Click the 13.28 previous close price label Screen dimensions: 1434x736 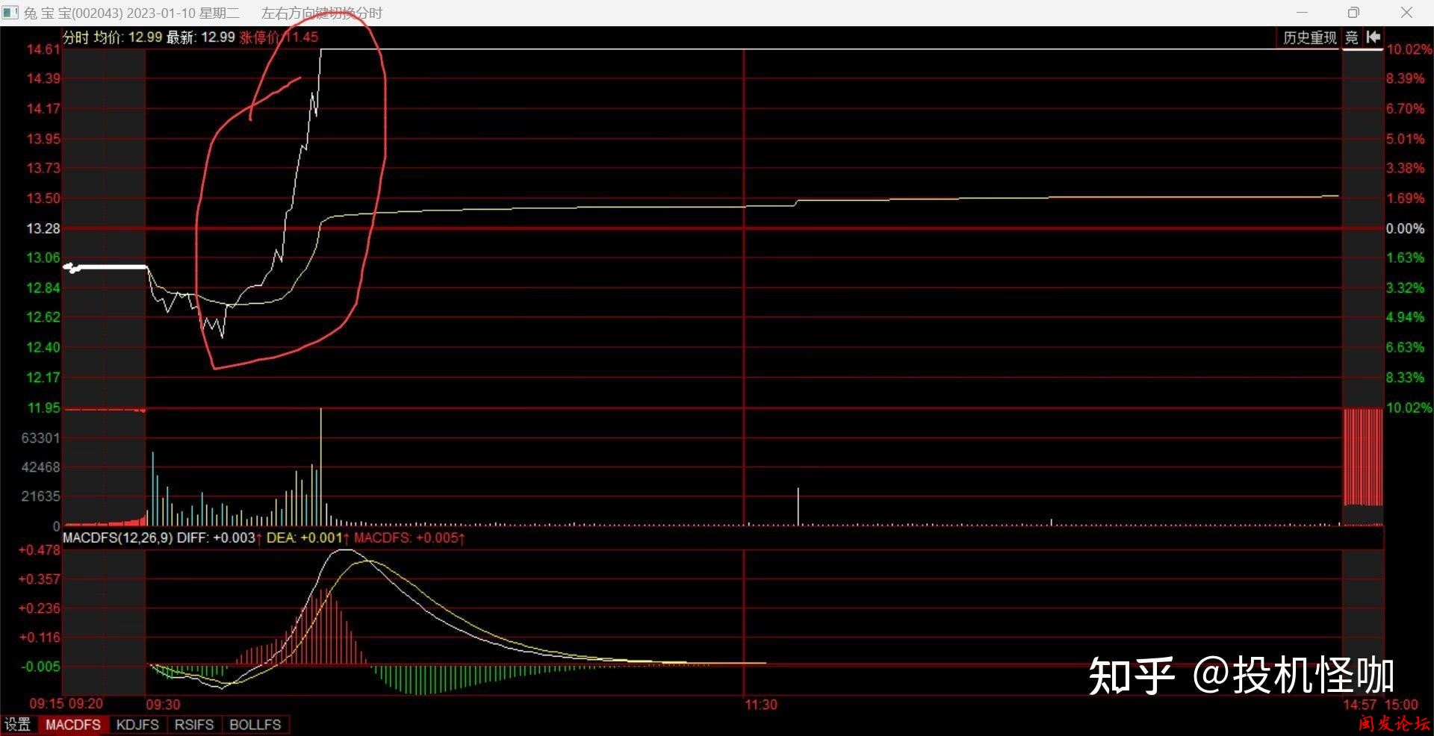coord(43,228)
